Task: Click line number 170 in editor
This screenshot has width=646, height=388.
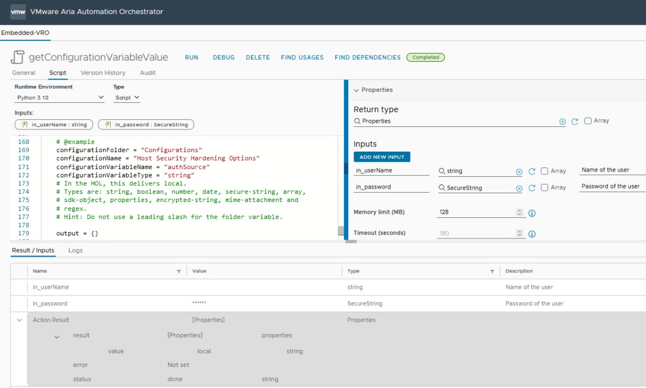Action: (x=24, y=158)
